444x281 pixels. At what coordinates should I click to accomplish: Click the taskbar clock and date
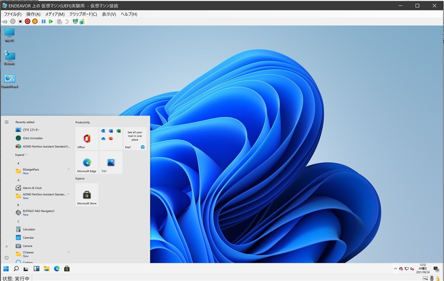pyautogui.click(x=423, y=268)
